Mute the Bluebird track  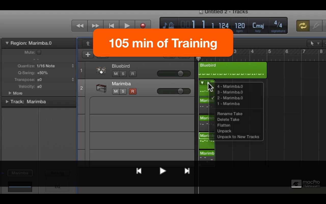click(x=116, y=74)
